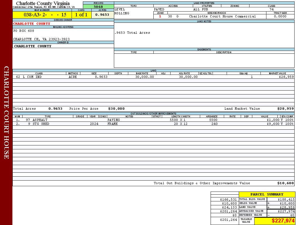Click the map number field 038-A3-2- - -15
296x225 pixels.
(x=42, y=15)
